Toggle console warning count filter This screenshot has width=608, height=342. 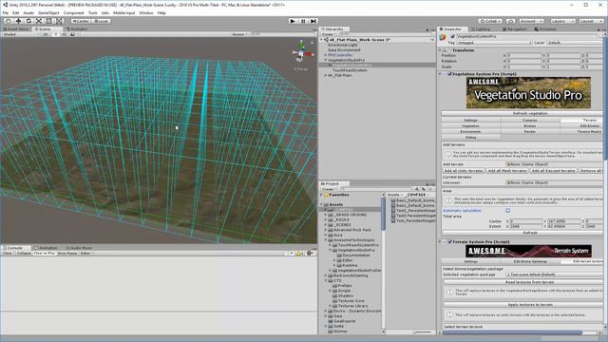tap(300, 254)
